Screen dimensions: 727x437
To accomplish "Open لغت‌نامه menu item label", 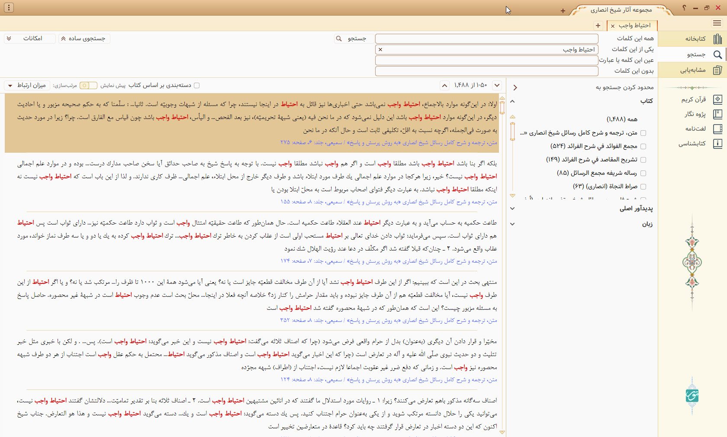I will 695,129.
